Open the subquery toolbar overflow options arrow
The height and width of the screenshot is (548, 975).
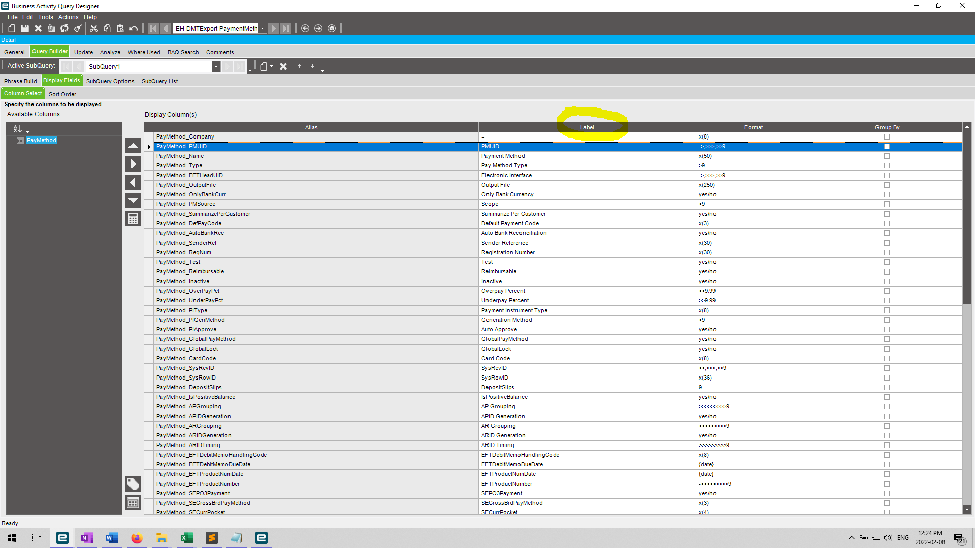(322, 70)
